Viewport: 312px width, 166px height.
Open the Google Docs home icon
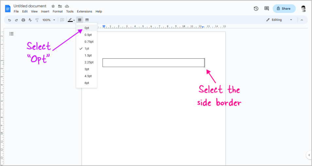click(8, 9)
